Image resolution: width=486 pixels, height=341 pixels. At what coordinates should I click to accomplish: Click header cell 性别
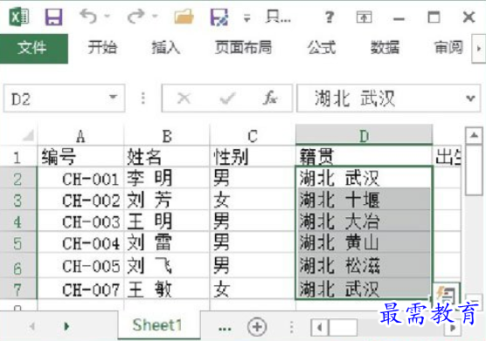click(x=253, y=156)
